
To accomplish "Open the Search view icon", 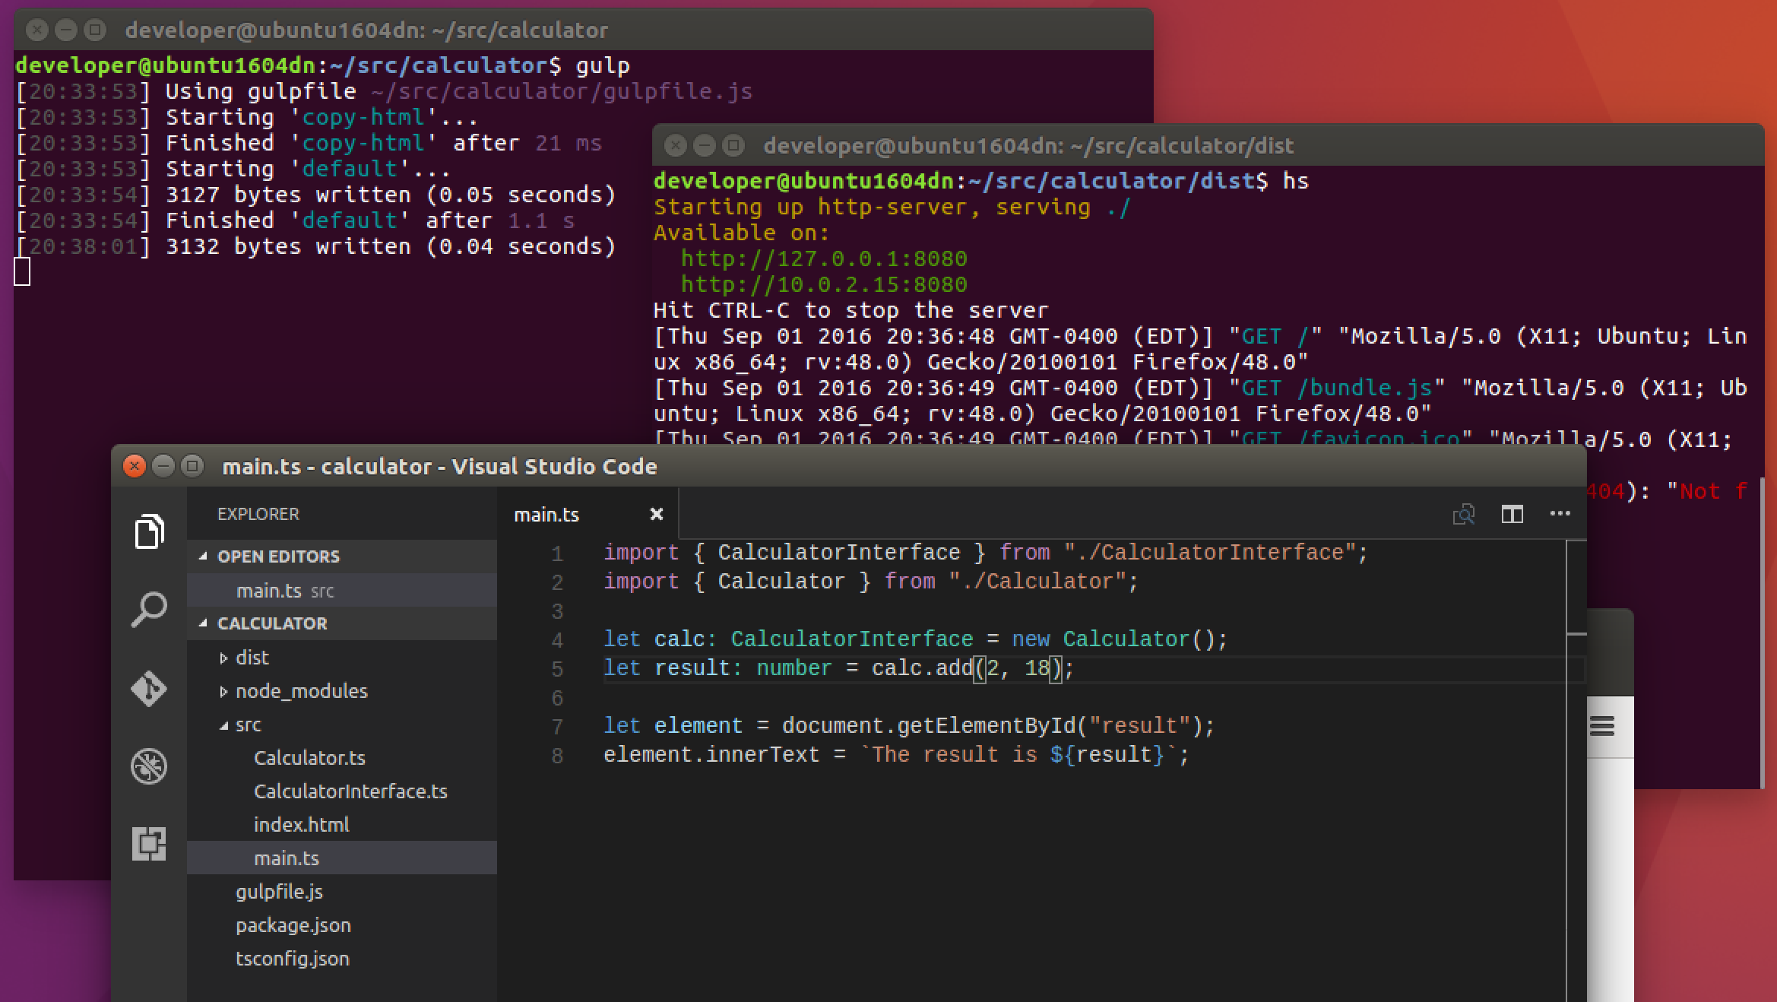I will coord(149,610).
